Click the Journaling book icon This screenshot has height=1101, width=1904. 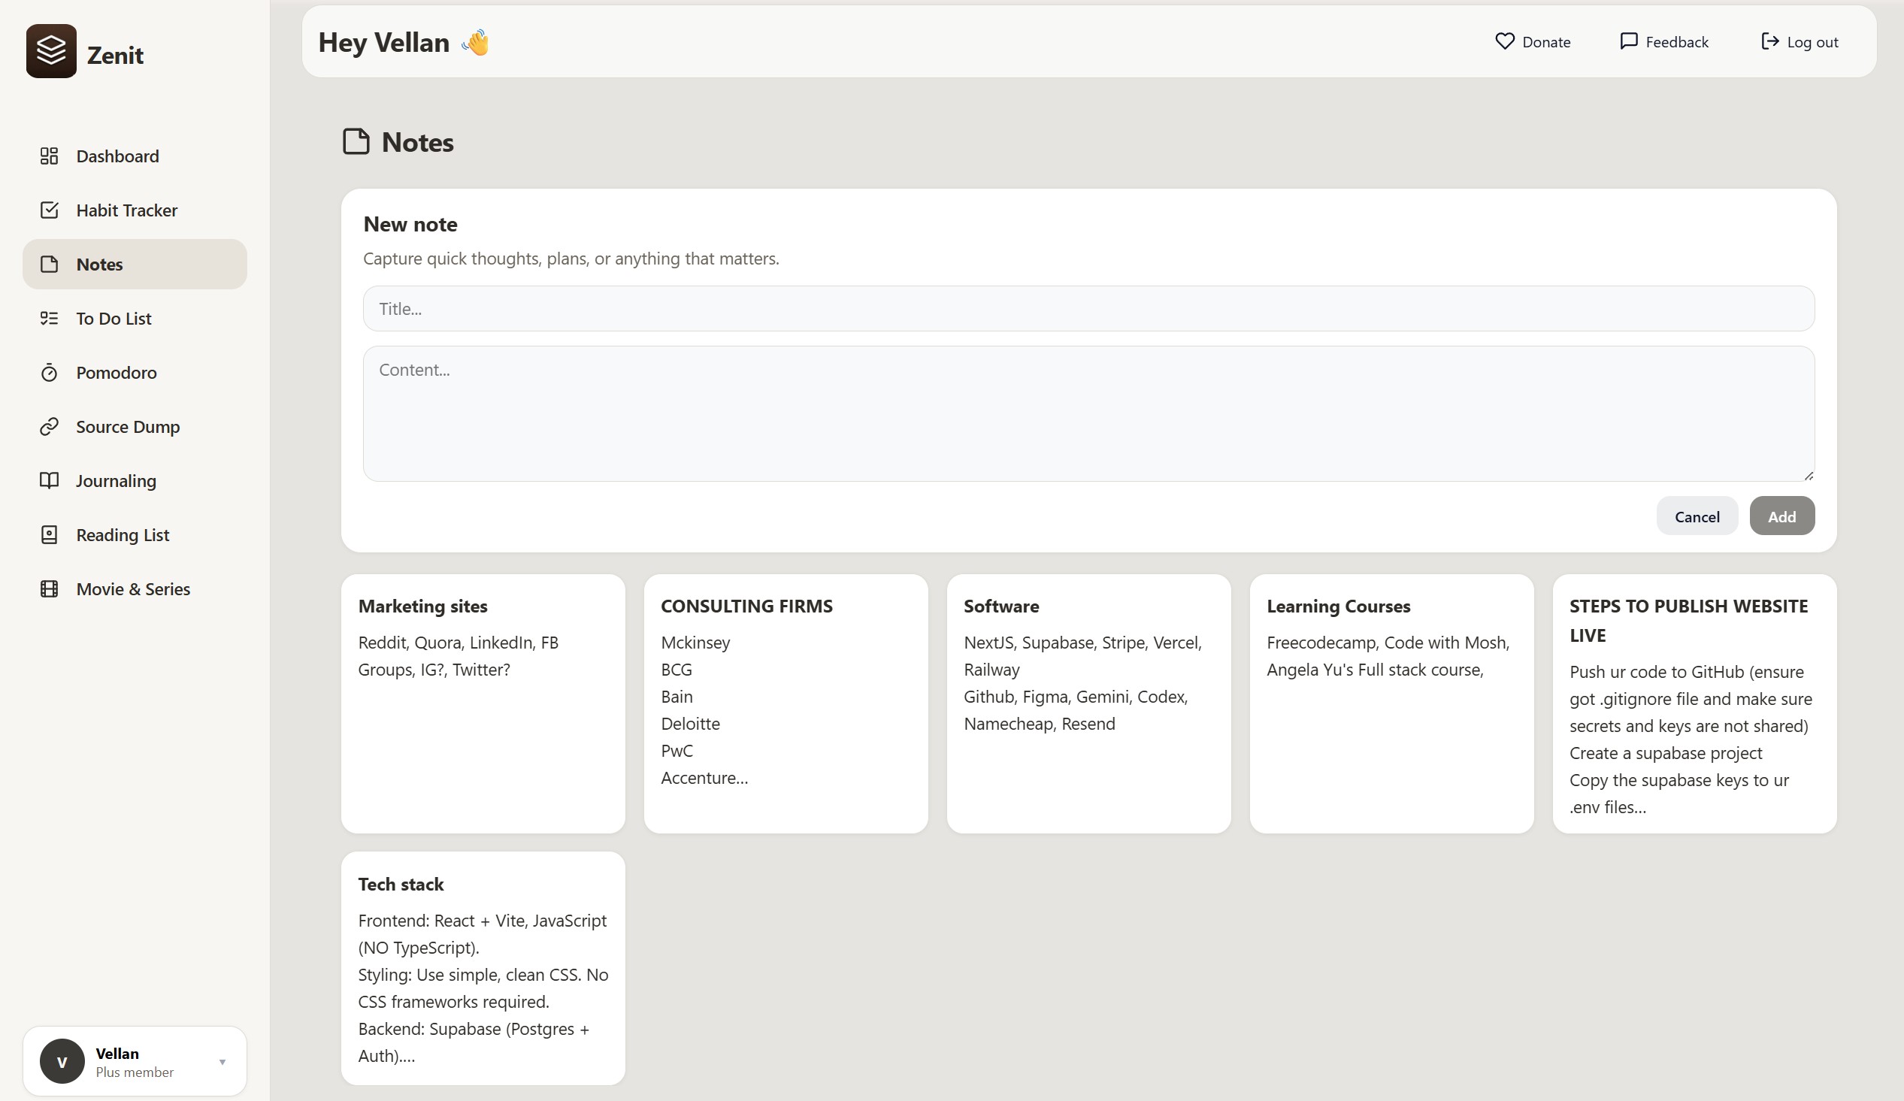pos(49,480)
